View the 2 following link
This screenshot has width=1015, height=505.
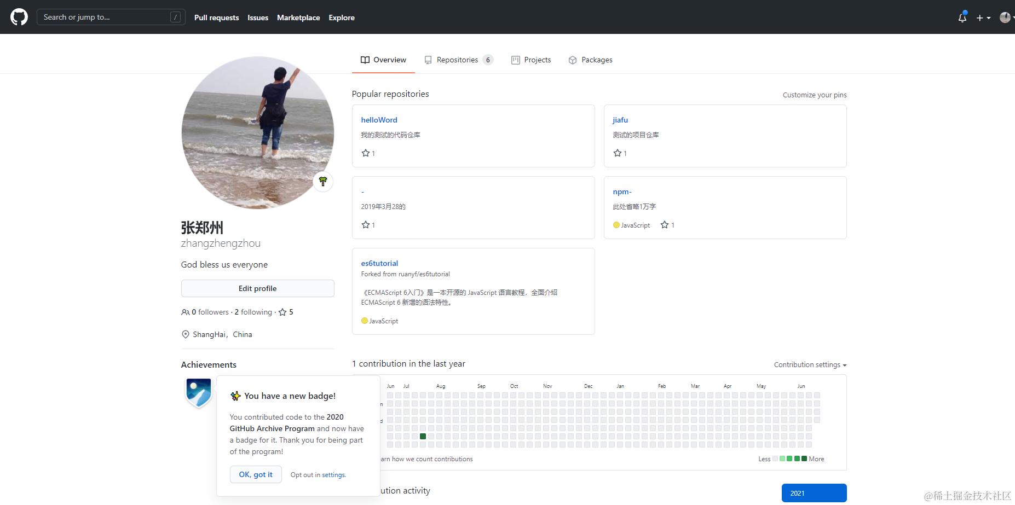coord(253,312)
